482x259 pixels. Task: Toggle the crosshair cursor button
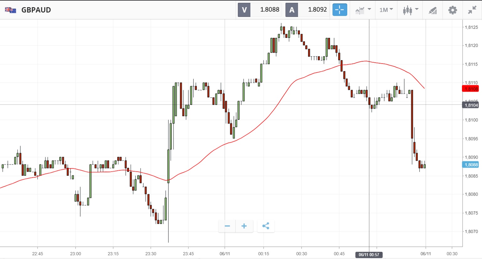tap(339, 10)
